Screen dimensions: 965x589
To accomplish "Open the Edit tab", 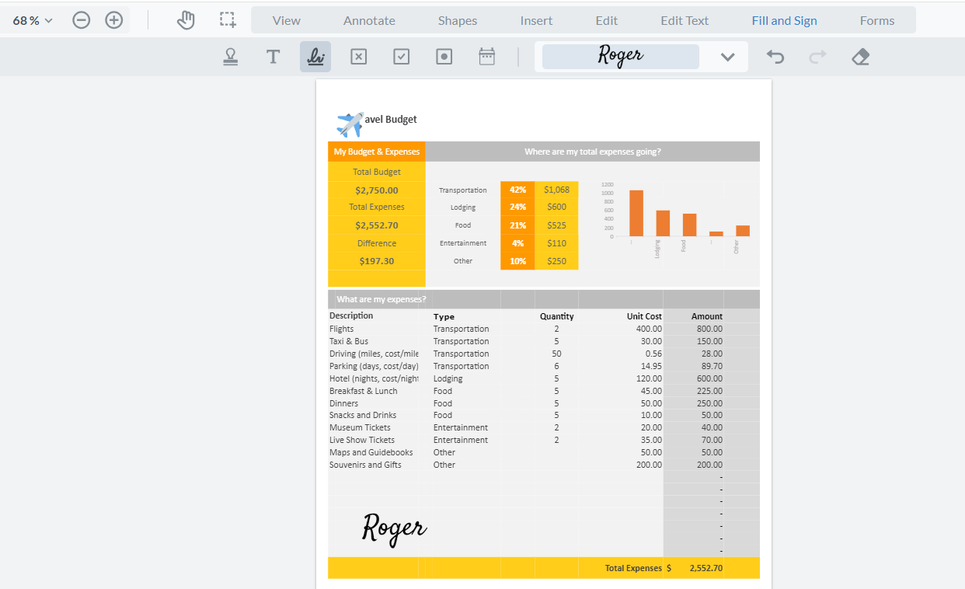I will [607, 20].
